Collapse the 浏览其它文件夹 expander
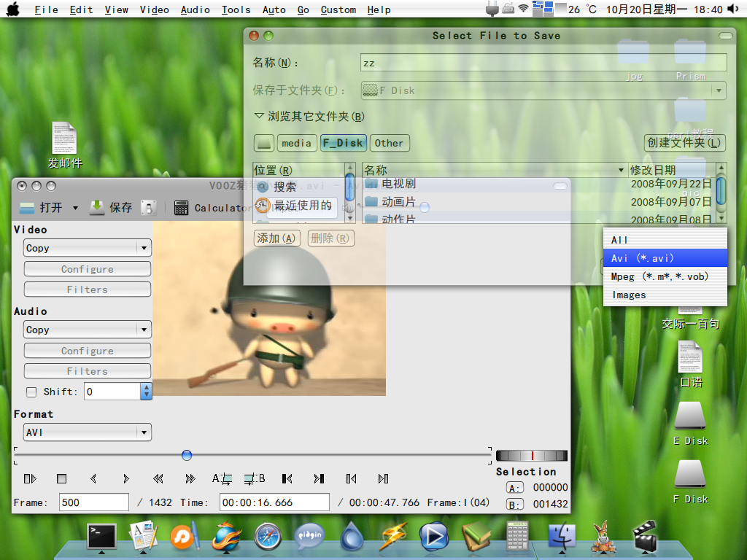Image resolution: width=747 pixels, height=560 pixels. (259, 116)
